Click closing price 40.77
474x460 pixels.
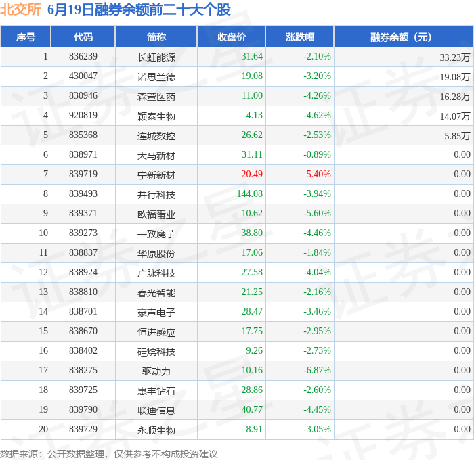coord(252,410)
